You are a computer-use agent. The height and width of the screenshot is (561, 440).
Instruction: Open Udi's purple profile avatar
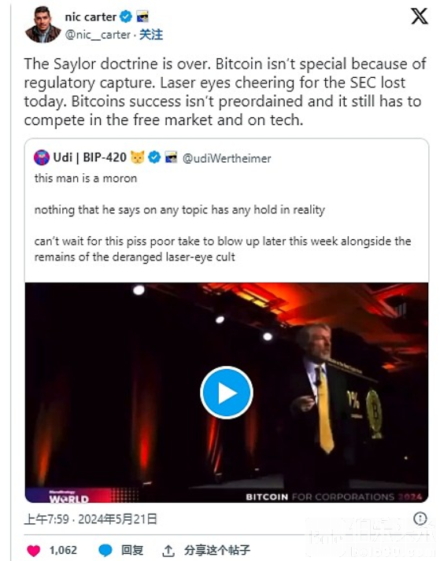click(42, 157)
